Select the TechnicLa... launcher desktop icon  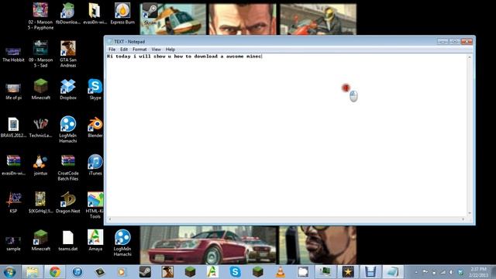point(40,127)
